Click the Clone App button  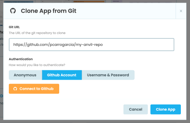pos(165,109)
